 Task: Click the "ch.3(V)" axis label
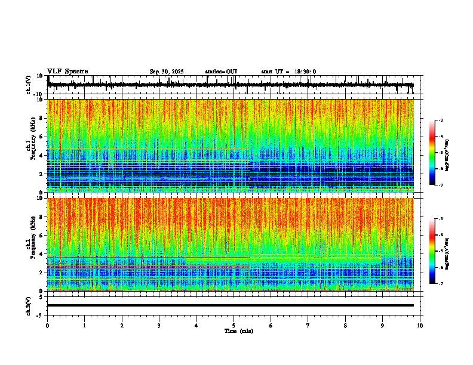pos(29,307)
